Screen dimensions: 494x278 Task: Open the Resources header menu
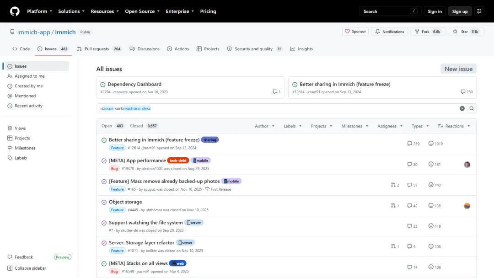pos(105,11)
